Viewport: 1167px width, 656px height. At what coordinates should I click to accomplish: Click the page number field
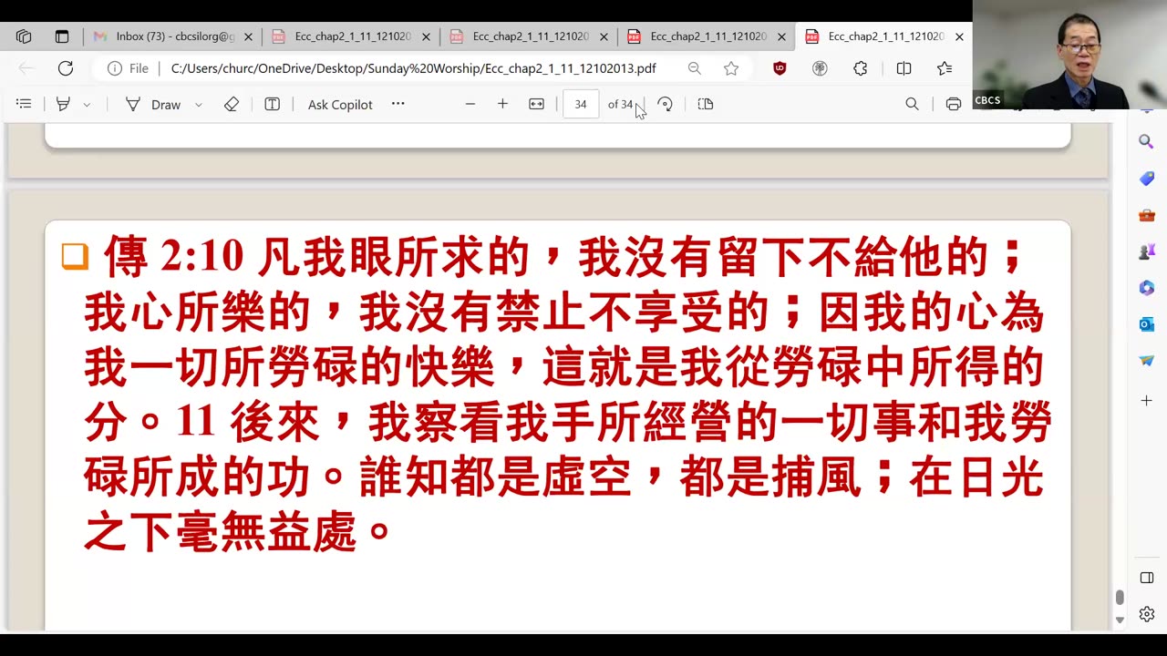click(581, 104)
